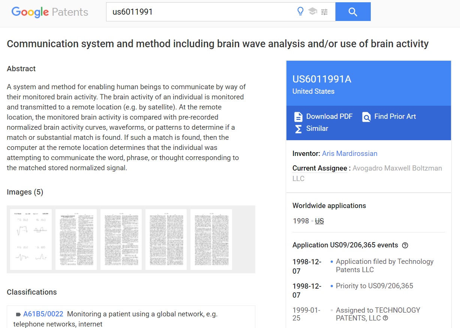Image resolution: width=460 pixels, height=328 pixels.
Task: Click the 1999-01-25 event date
Action: [x=307, y=314]
